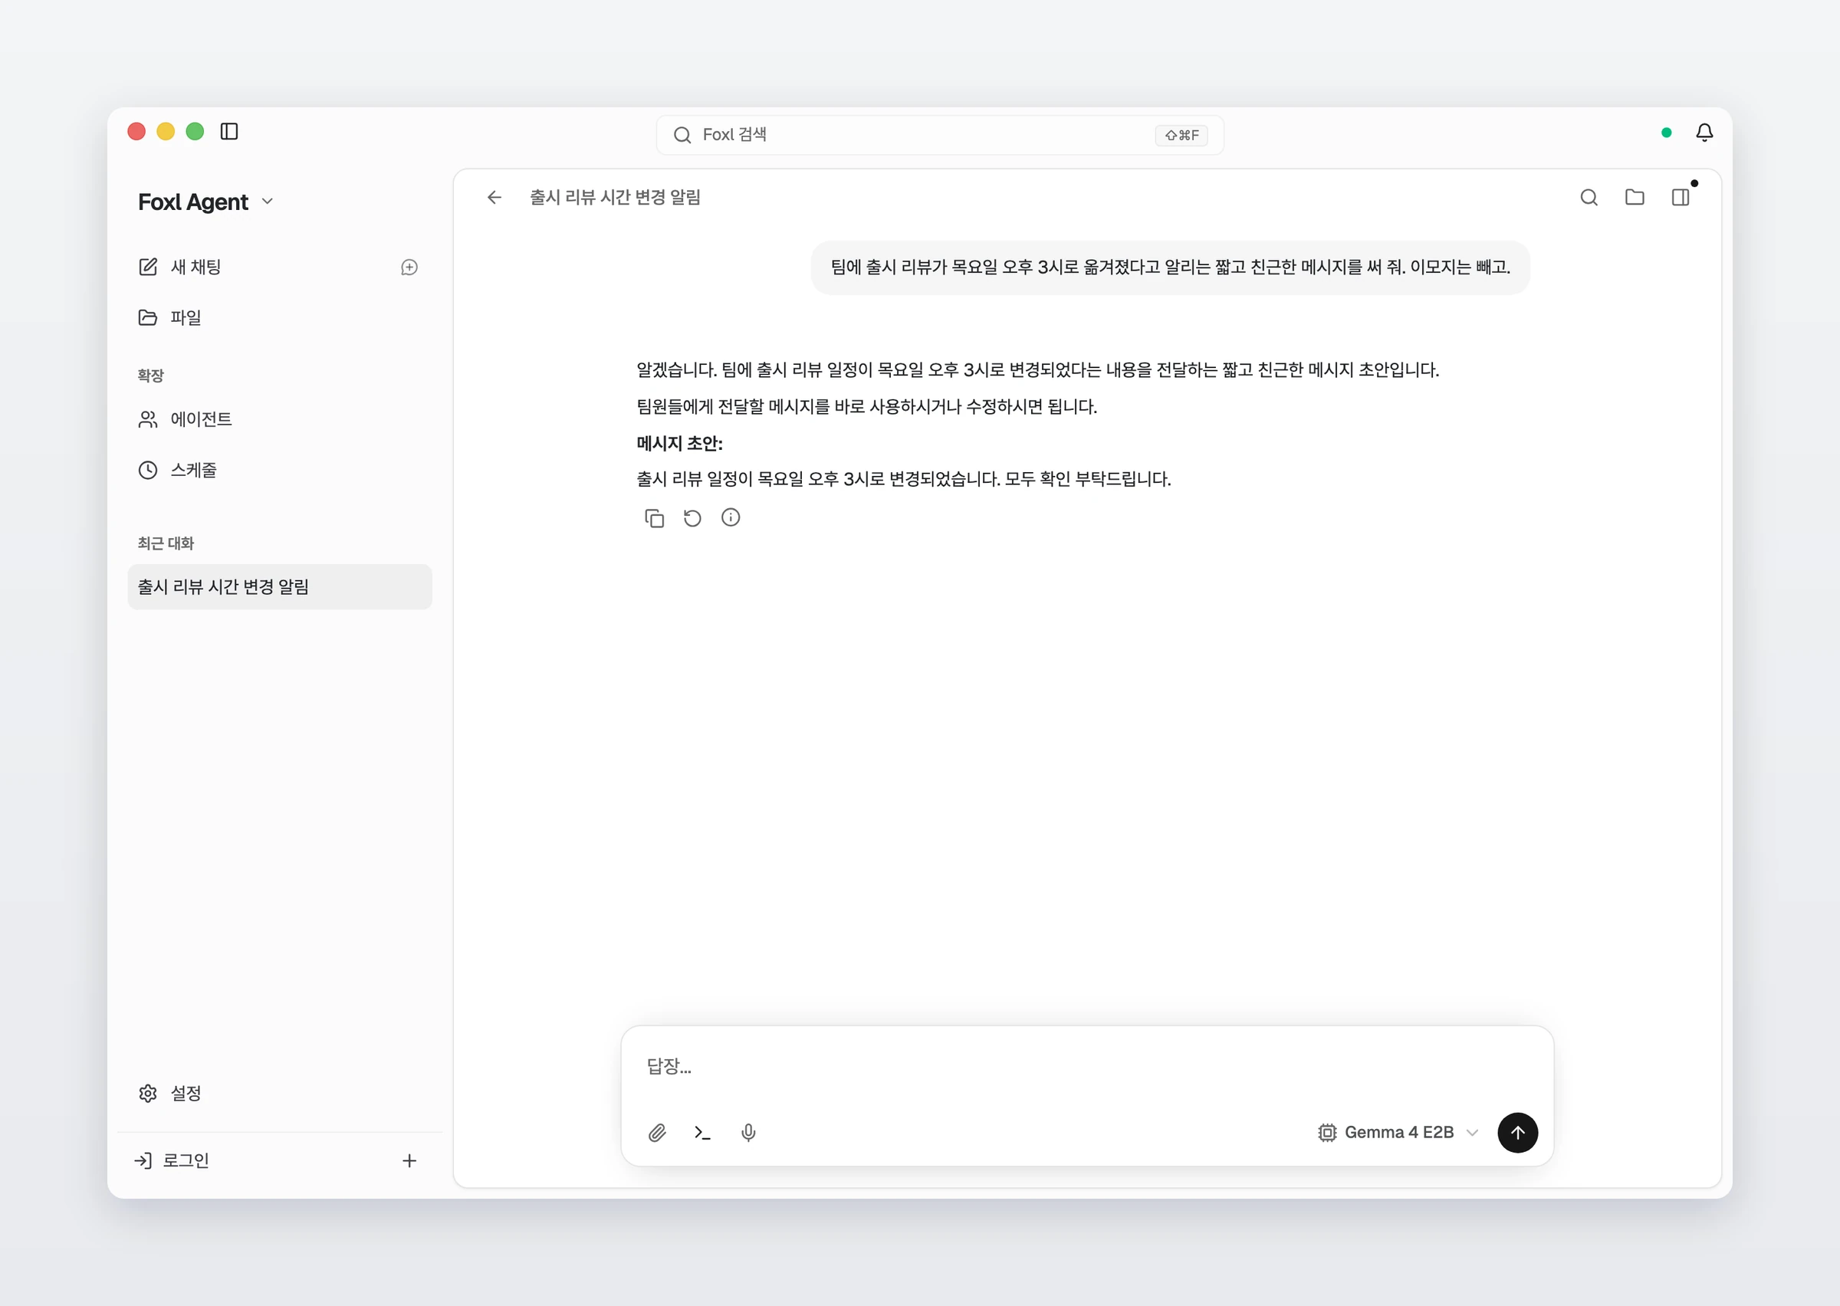Click the ⇧⌘F shortcut badge
1840x1306 pixels.
tap(1181, 135)
